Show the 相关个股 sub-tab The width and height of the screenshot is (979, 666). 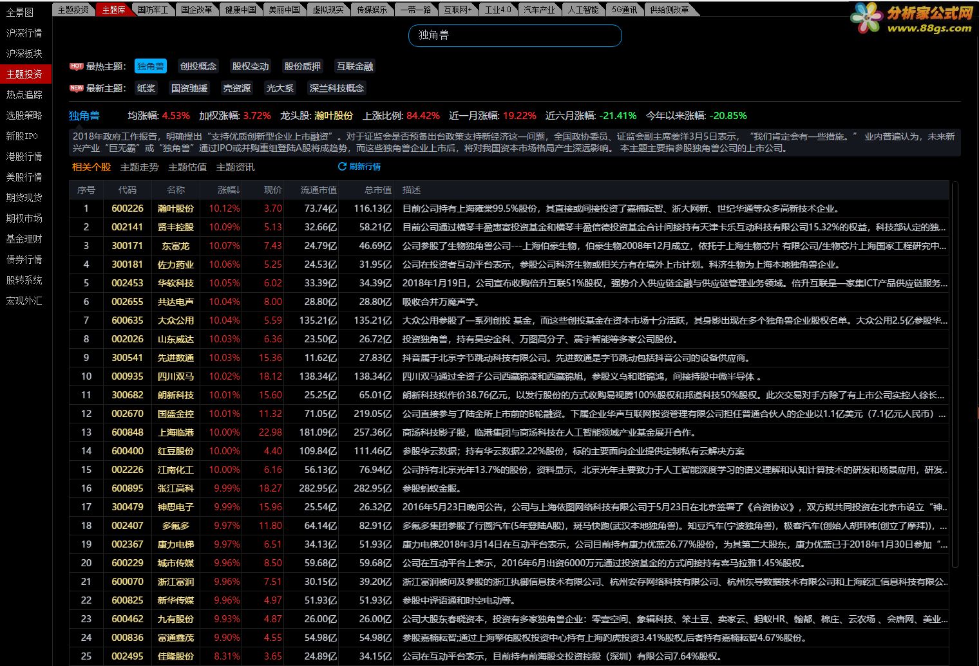pos(91,167)
